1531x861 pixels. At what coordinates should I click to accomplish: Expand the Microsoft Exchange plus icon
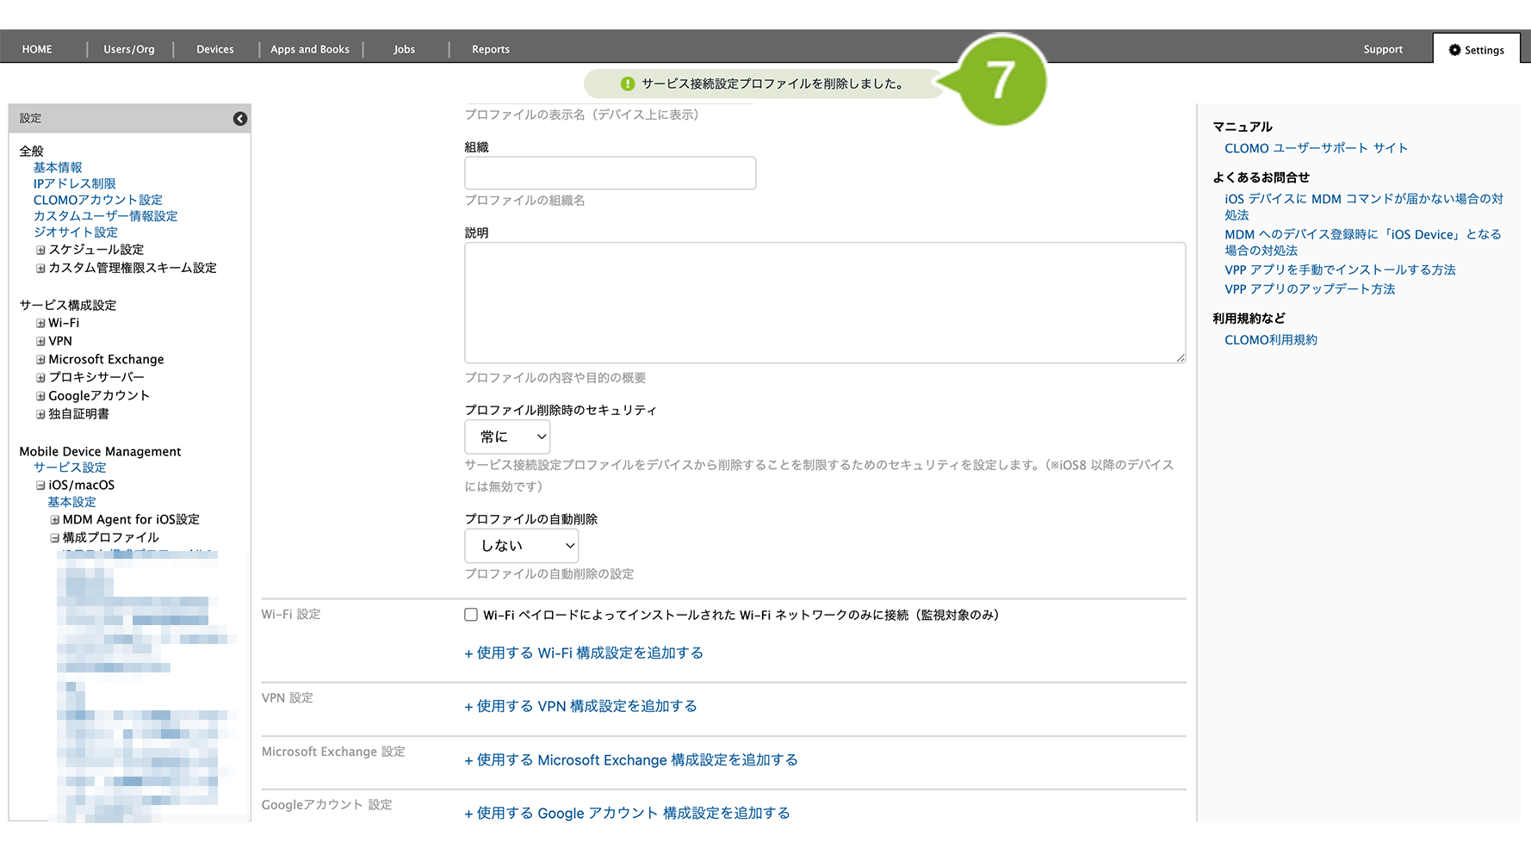(40, 360)
